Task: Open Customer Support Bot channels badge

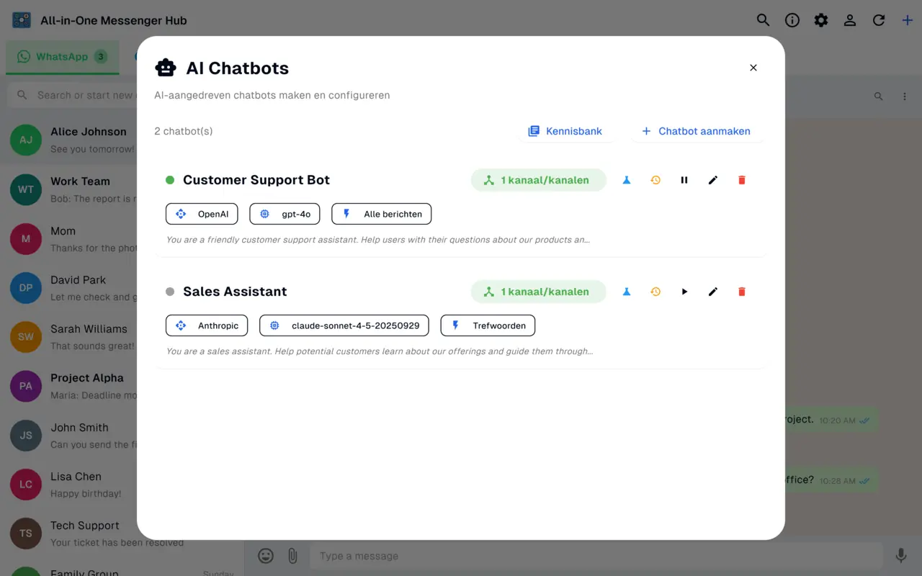Action: pyautogui.click(x=539, y=180)
